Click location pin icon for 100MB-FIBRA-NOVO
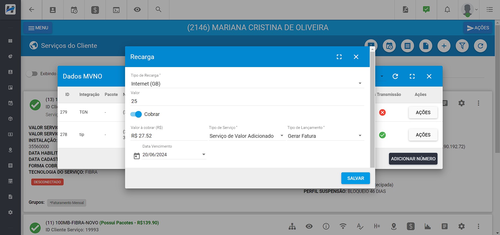The image size is (500, 235). pos(394,226)
